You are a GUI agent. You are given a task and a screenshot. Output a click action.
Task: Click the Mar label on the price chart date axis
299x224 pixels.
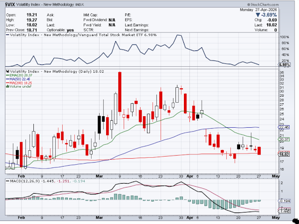click(x=99, y=176)
